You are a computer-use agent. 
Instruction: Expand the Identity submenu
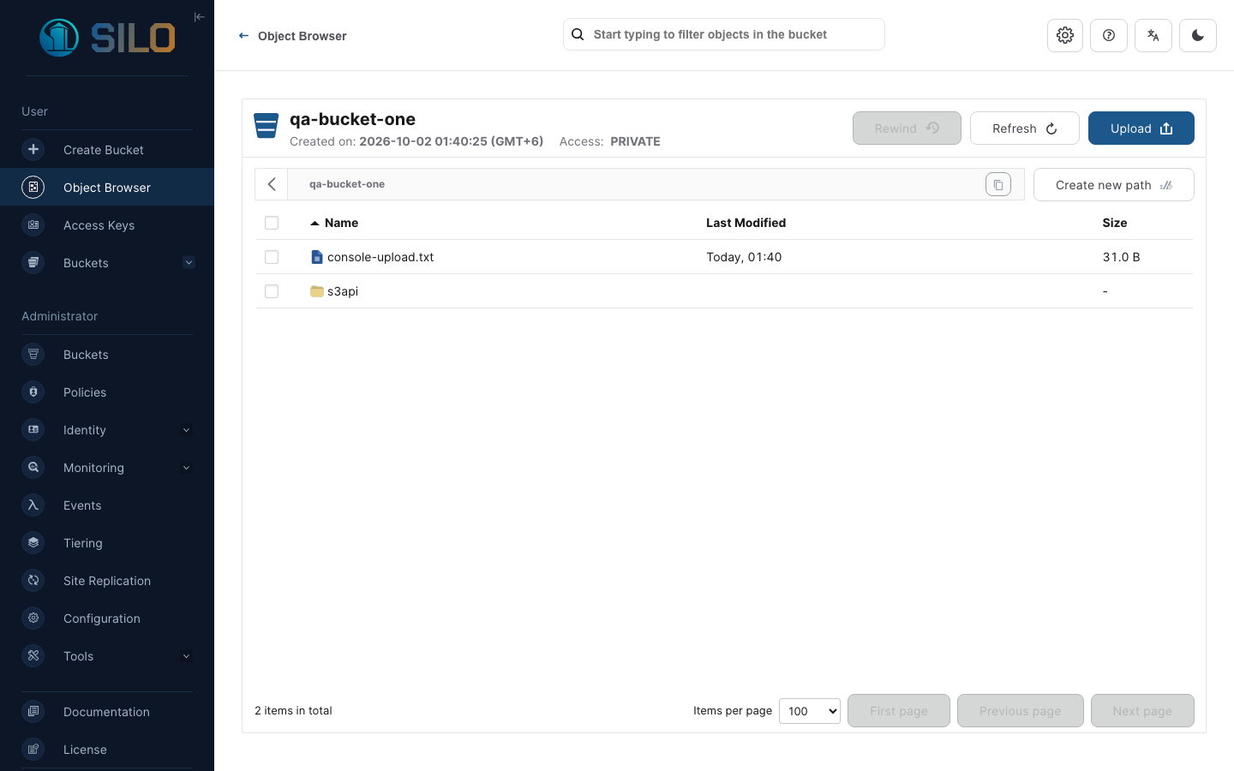(186, 430)
